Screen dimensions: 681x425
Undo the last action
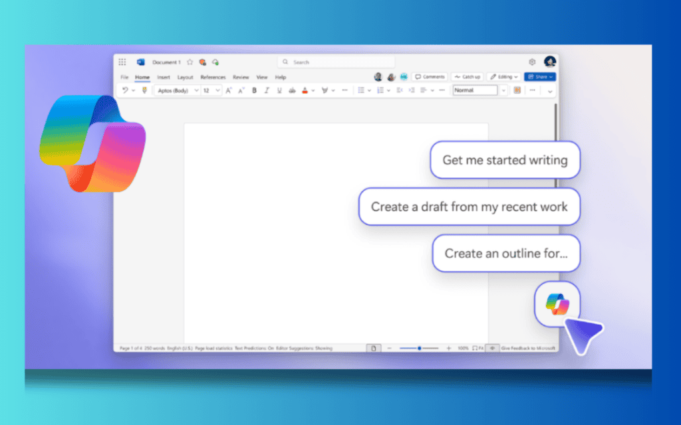pyautogui.click(x=125, y=90)
